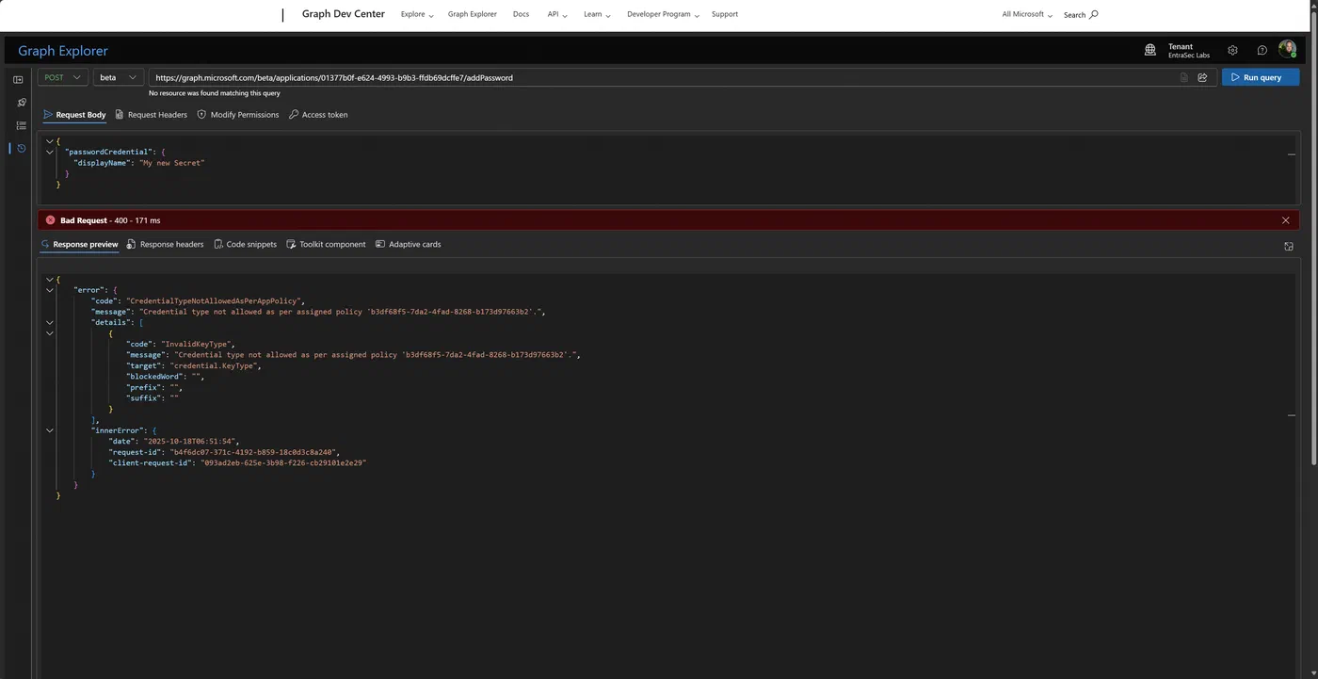Click the tenant globe icon

[1150, 50]
